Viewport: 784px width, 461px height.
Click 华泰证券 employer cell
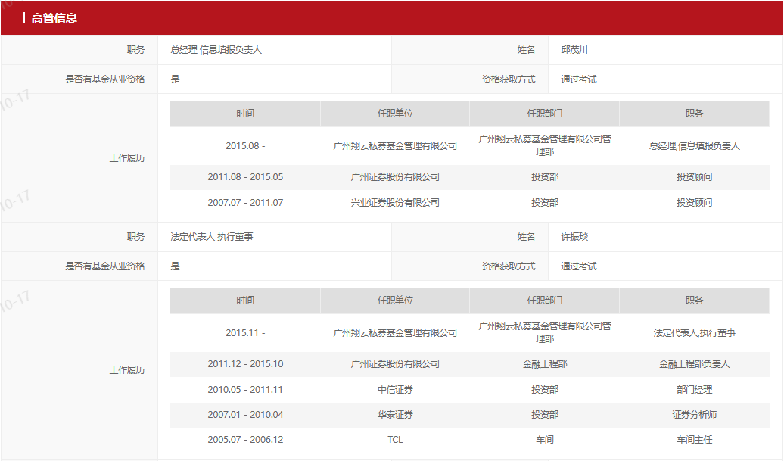click(395, 415)
